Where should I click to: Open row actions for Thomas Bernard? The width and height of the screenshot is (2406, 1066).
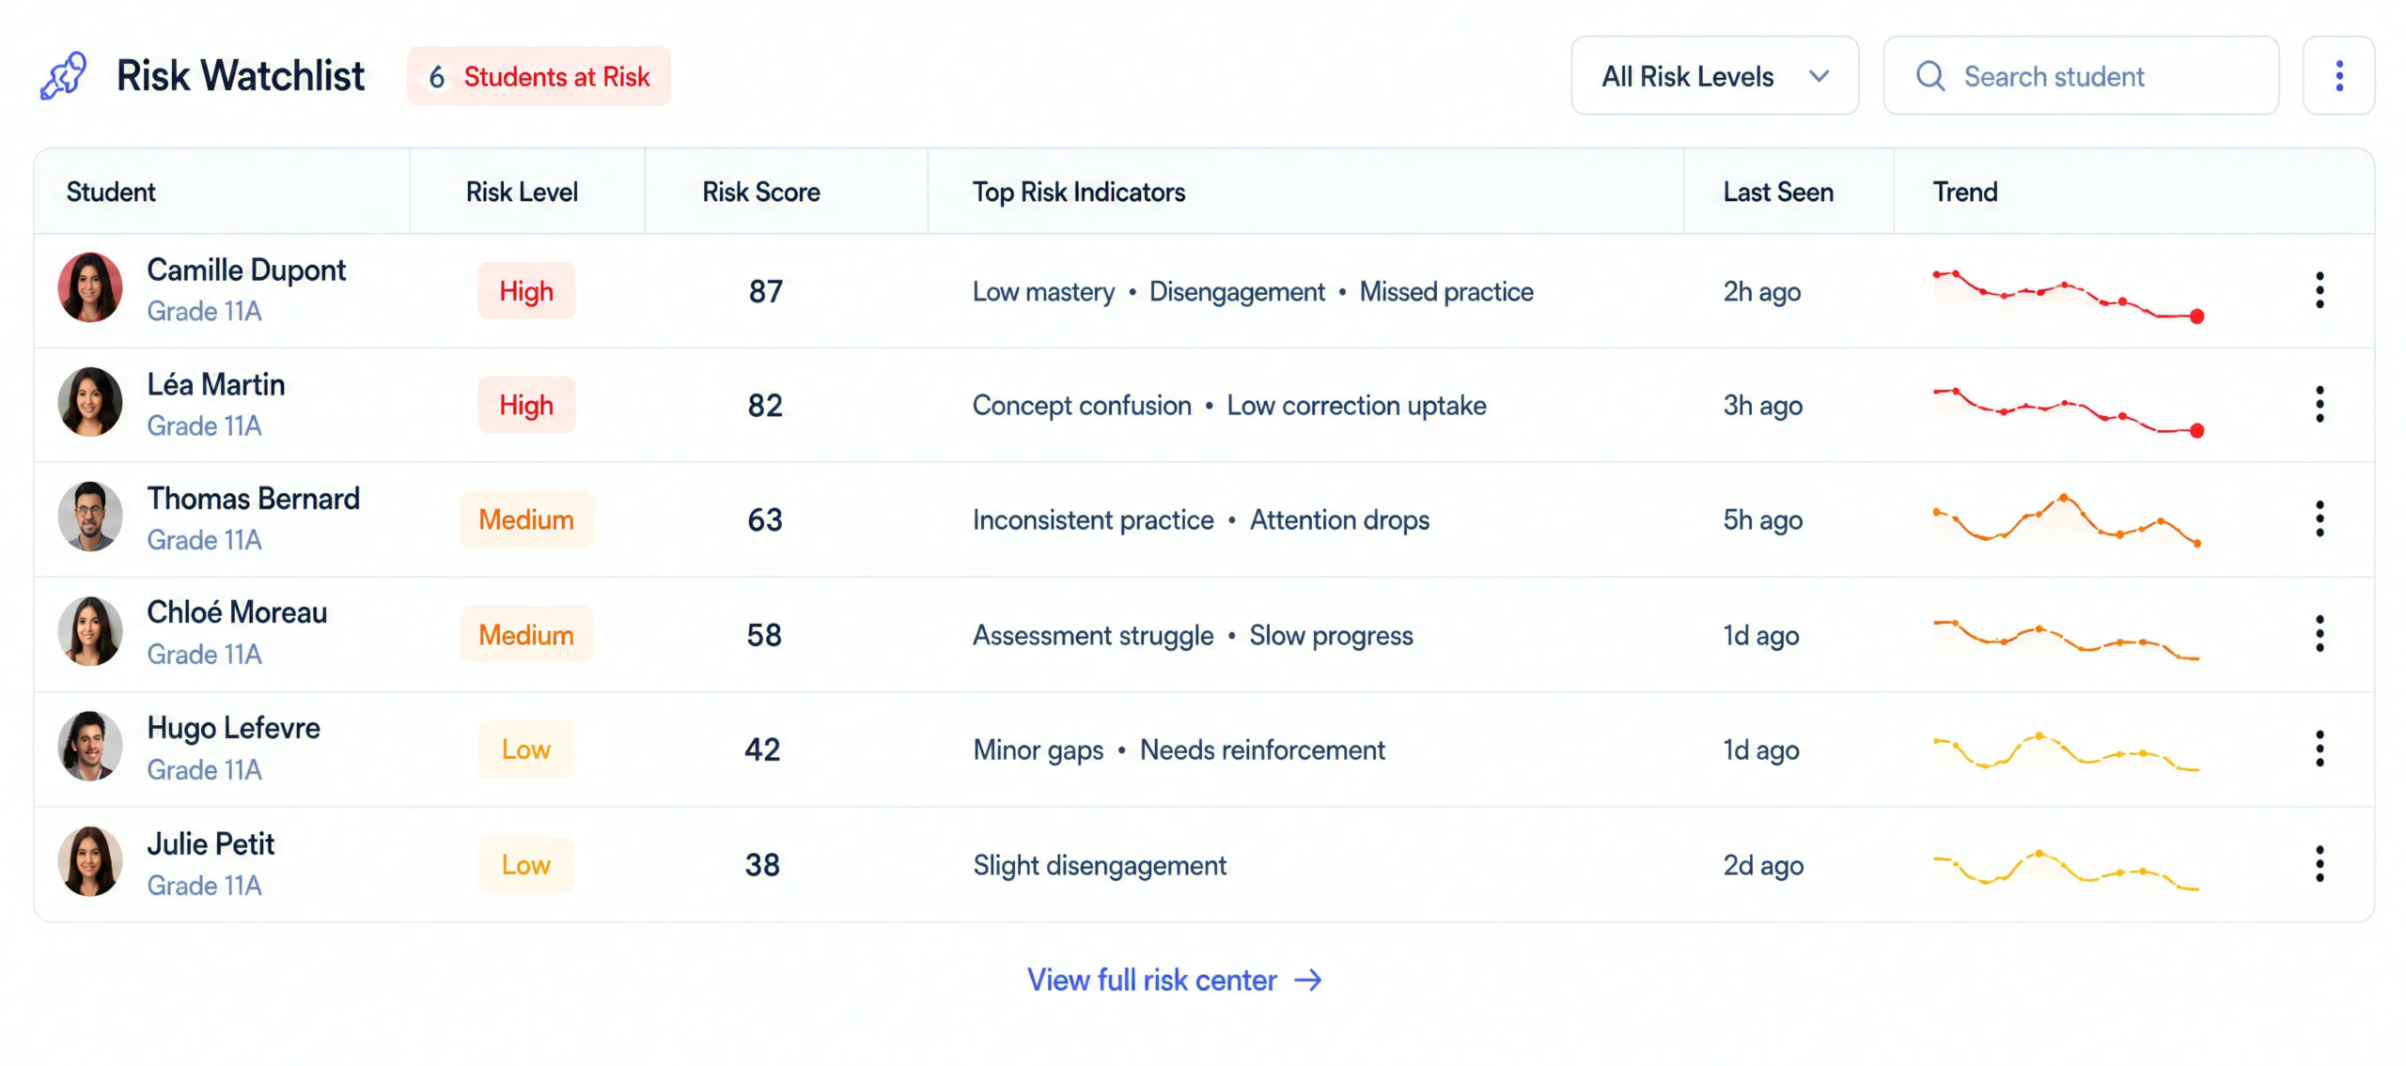(2320, 519)
